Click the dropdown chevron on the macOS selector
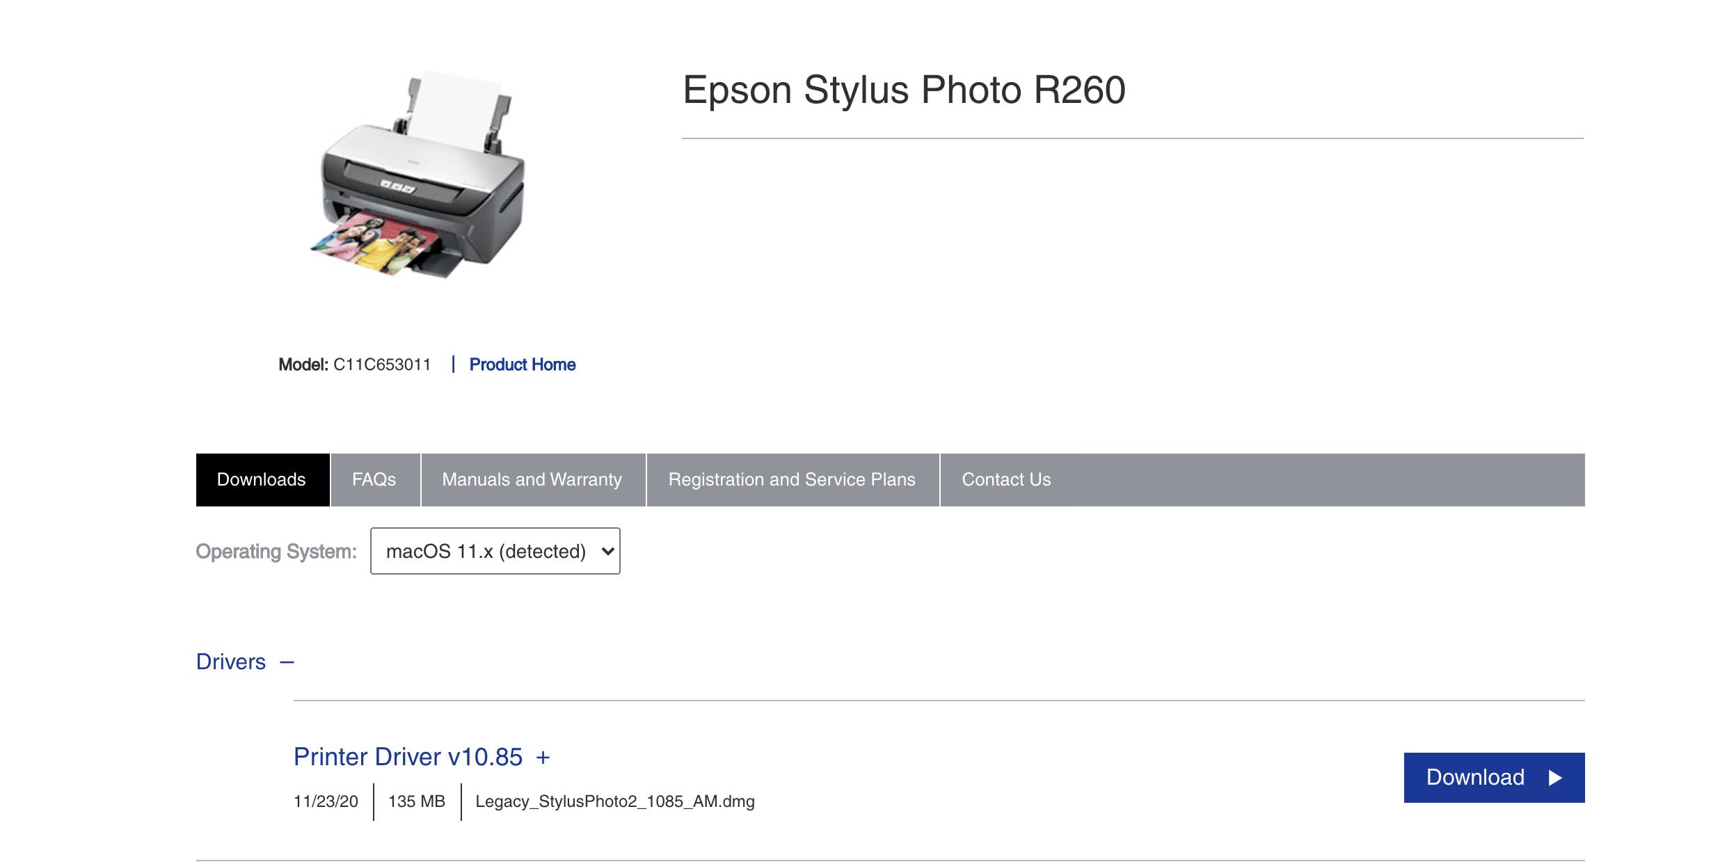The image size is (1727, 864). point(606,551)
